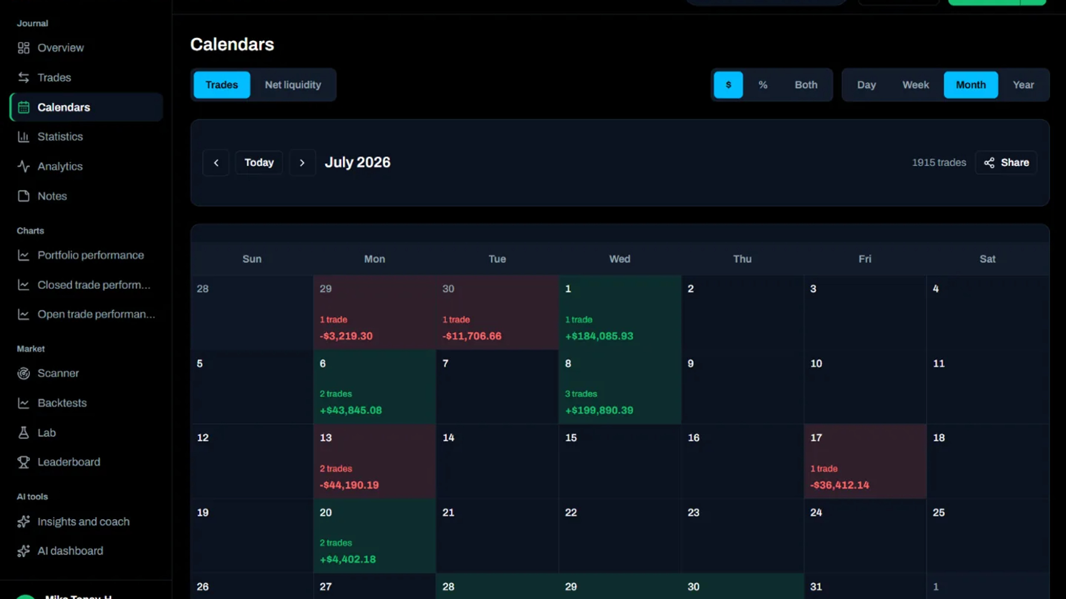The image size is (1066, 599).
Task: Click the AI dashboard sparkle icon
Action: click(23, 551)
